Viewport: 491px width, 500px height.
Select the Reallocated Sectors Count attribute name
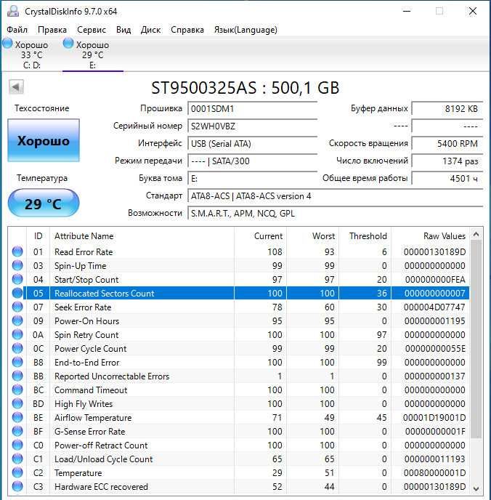104,294
